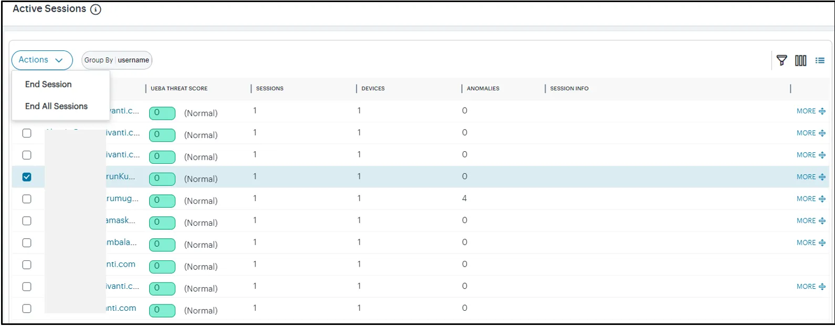The image size is (835, 326).
Task: Open the mbala... username link
Action: coord(121,243)
